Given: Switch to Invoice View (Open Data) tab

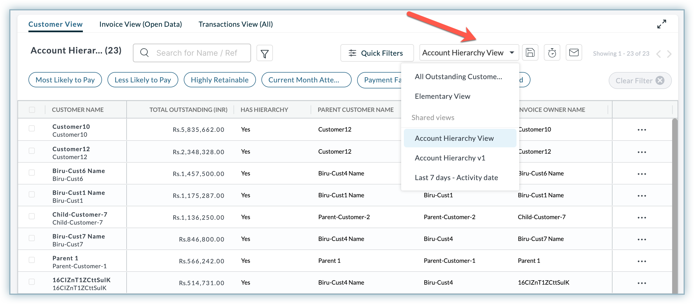Looking at the screenshot, I should point(141,24).
